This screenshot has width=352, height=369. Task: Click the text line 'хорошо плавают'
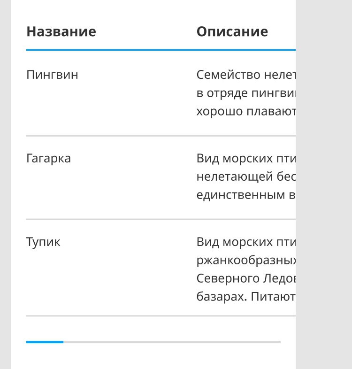click(246, 112)
